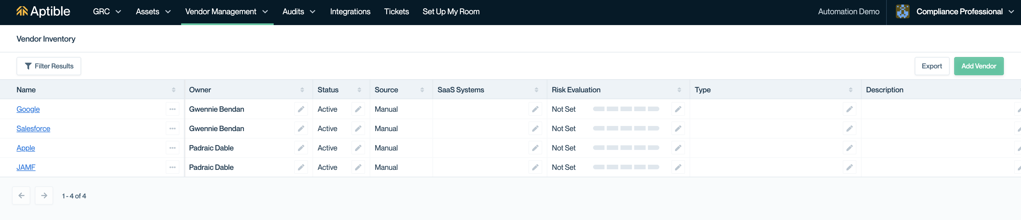Go to the previous page of results
This screenshot has width=1021, height=220.
[x=21, y=196]
